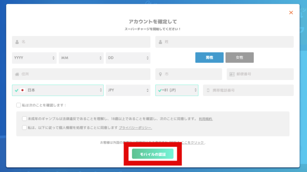Image resolution: width=307 pixels, height=172 pixels.
Task: Select the 男性 gender button
Action: (209, 58)
